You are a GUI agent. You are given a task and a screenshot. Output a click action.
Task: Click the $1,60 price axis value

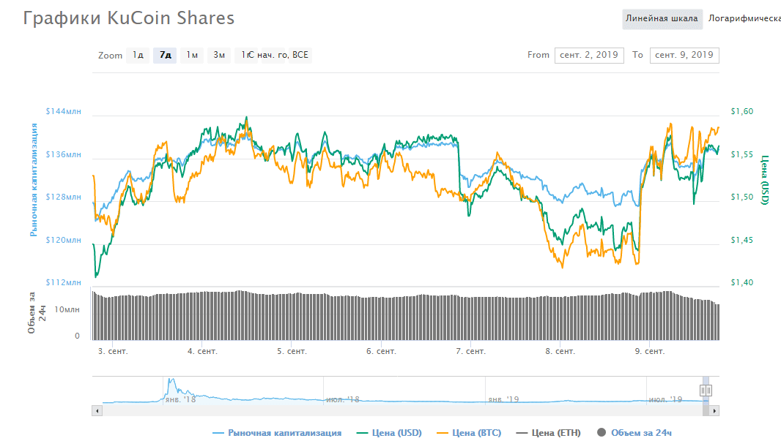pyautogui.click(x=741, y=111)
